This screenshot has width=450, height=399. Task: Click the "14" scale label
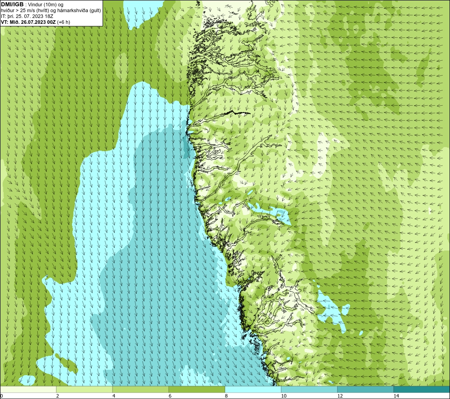396,396
